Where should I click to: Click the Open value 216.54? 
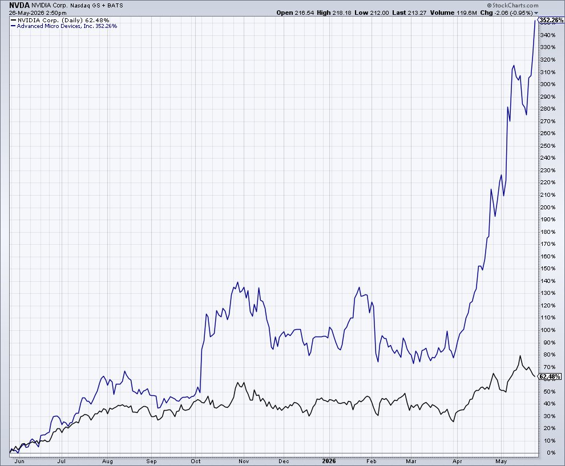tap(305, 13)
